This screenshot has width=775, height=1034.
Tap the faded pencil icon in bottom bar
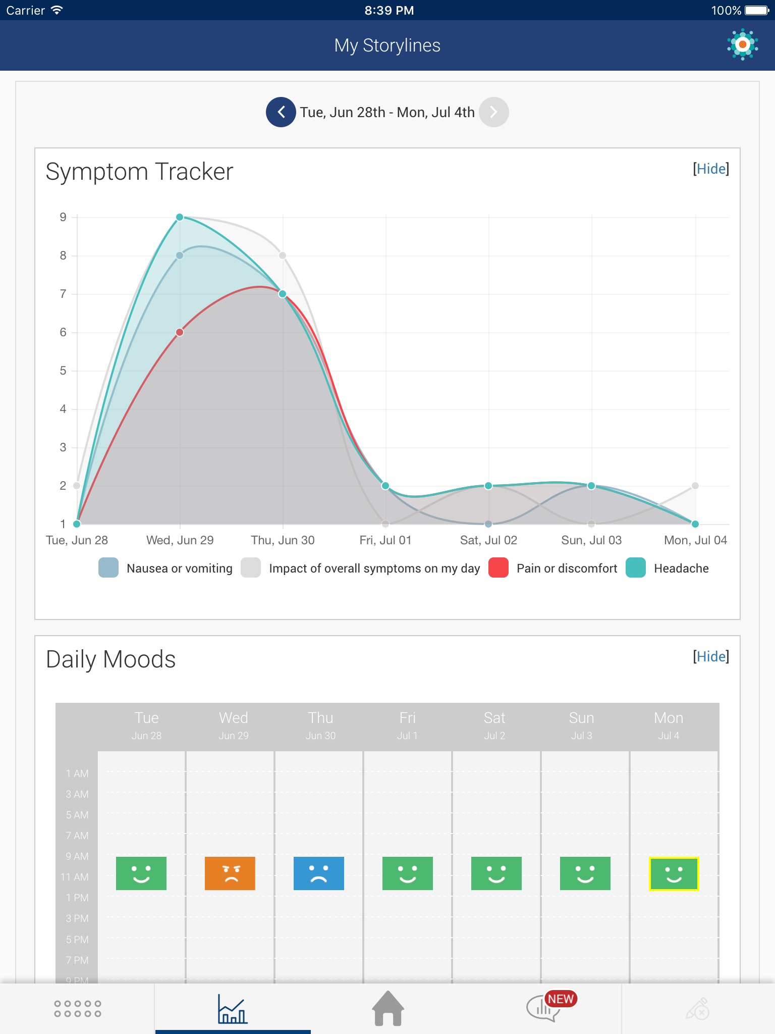(698, 1009)
